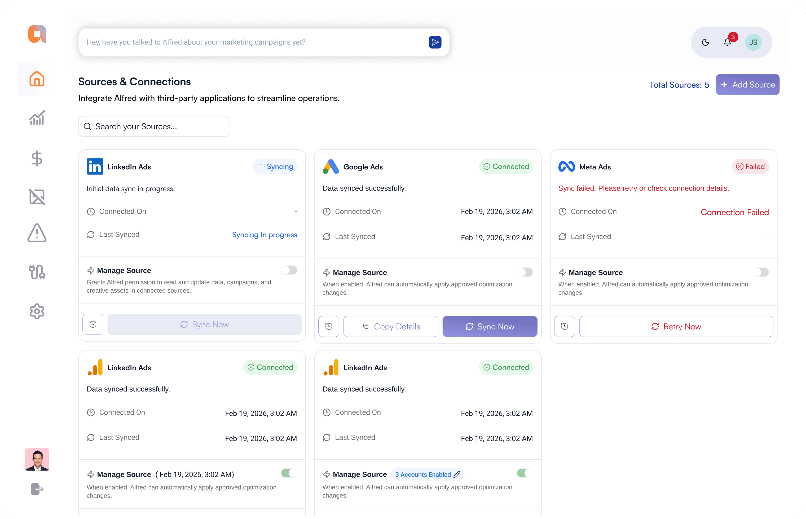Click the Search your Sources field
Image resolution: width=806 pixels, height=519 pixels.
(x=154, y=126)
